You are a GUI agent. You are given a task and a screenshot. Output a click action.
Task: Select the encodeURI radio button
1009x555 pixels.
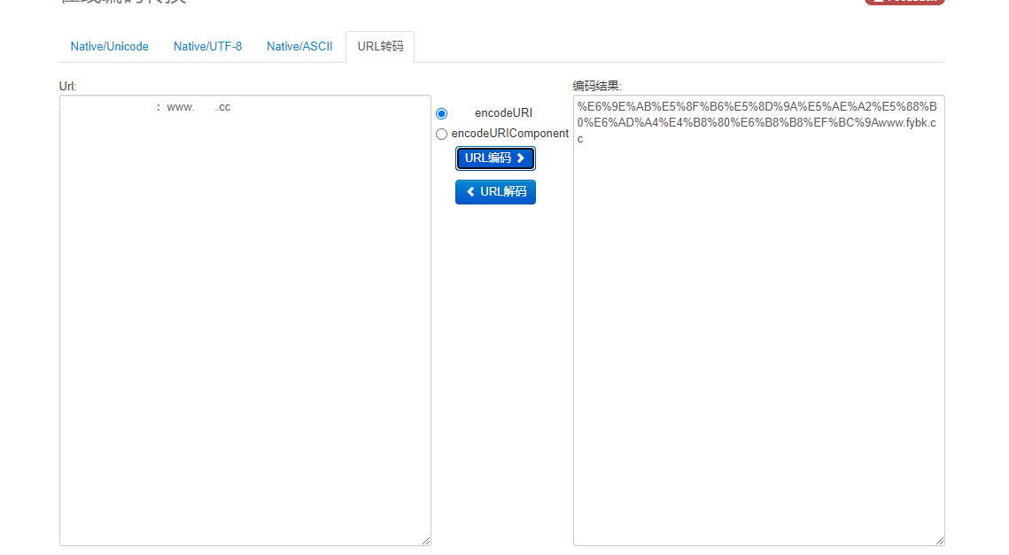pos(442,113)
